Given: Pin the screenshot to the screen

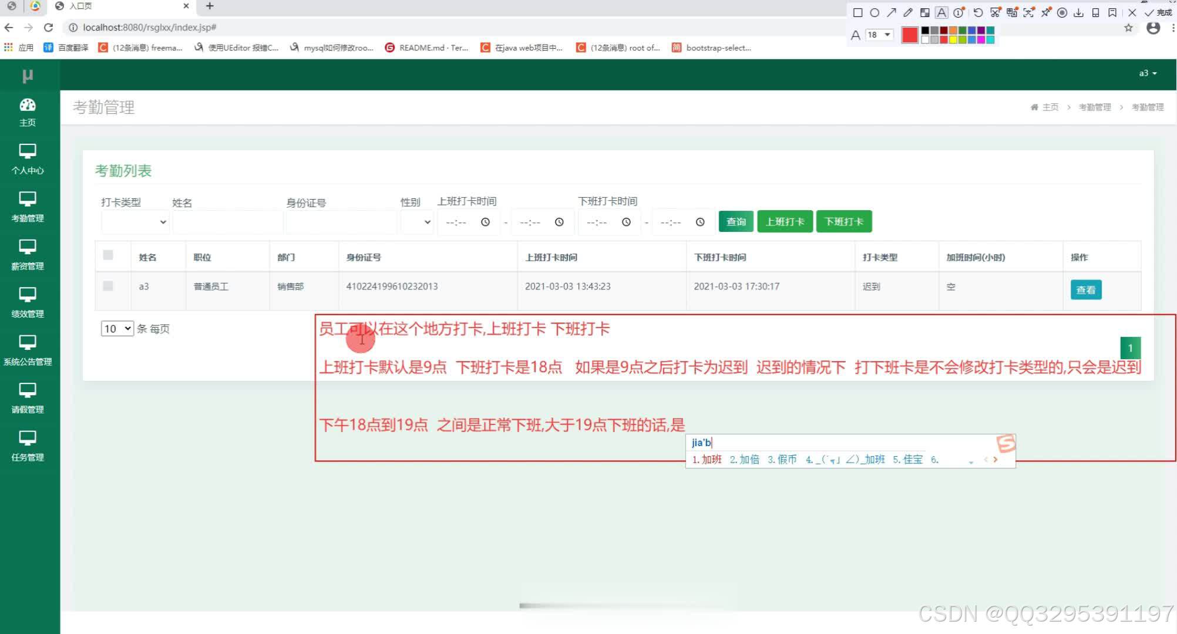Looking at the screenshot, I should pyautogui.click(x=1045, y=12).
